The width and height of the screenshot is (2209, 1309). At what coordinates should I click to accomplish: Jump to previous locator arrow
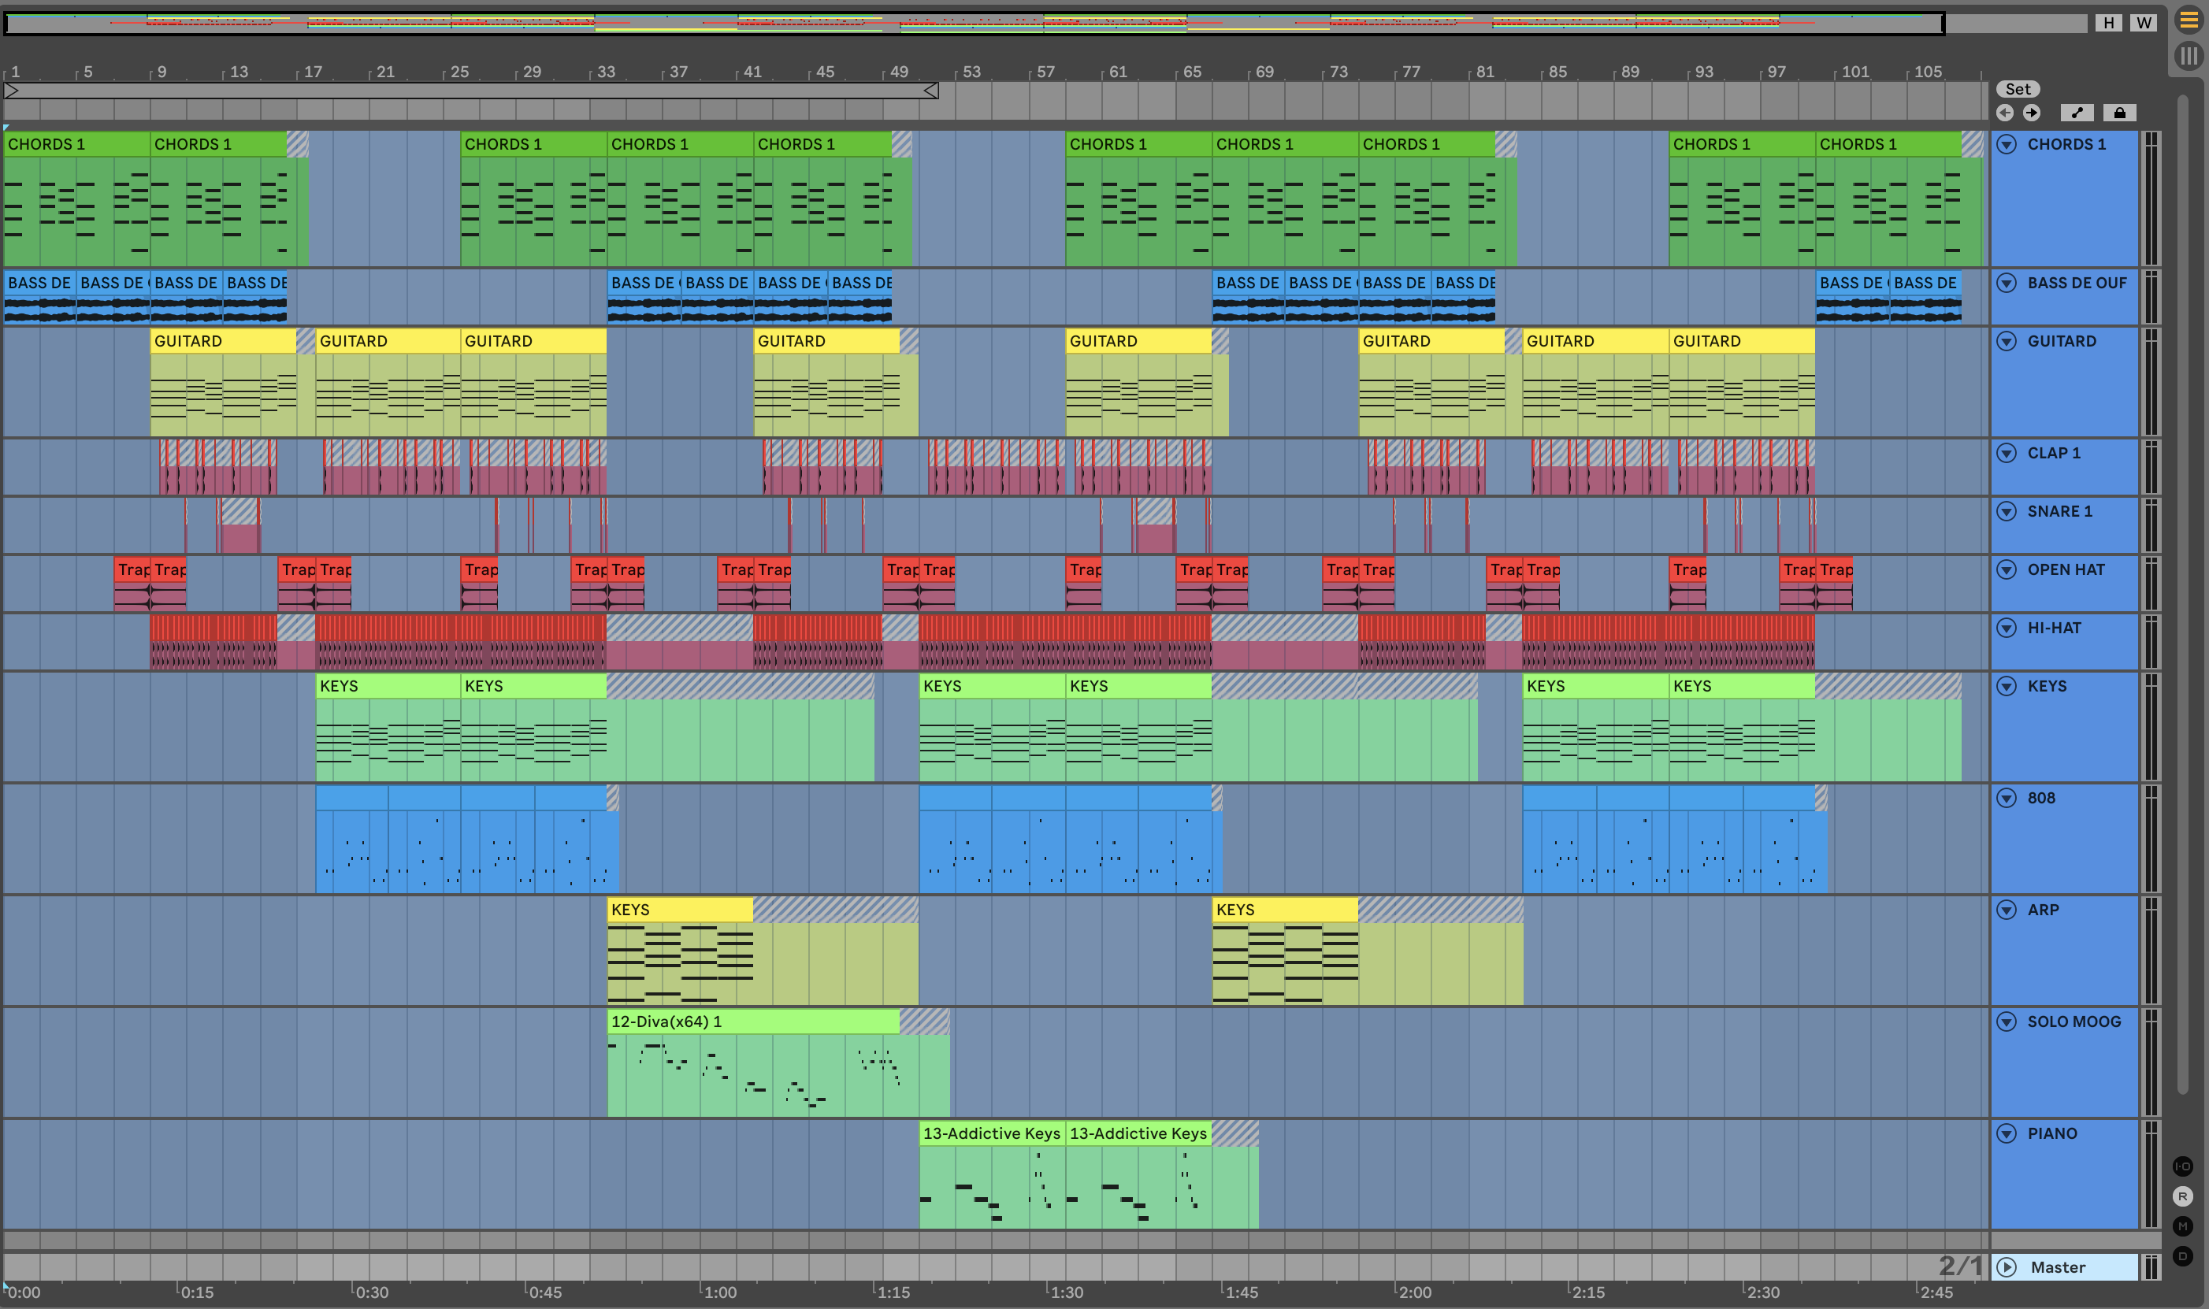point(2005,113)
